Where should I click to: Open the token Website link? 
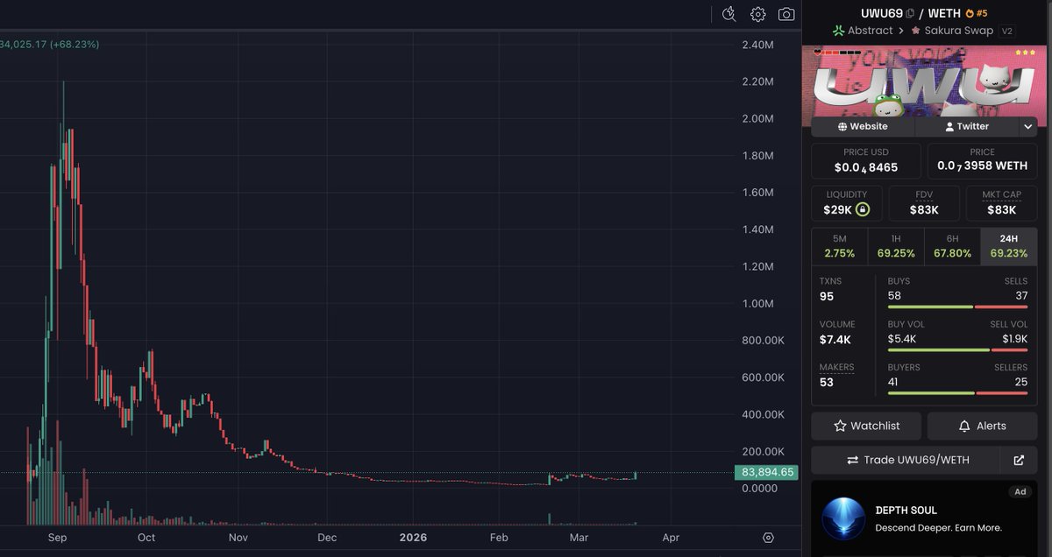coord(863,126)
